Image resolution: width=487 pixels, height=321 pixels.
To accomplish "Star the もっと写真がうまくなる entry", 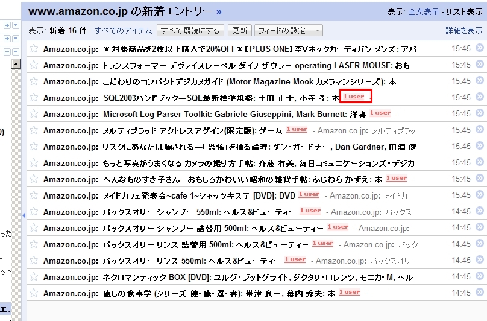I will tap(34, 162).
